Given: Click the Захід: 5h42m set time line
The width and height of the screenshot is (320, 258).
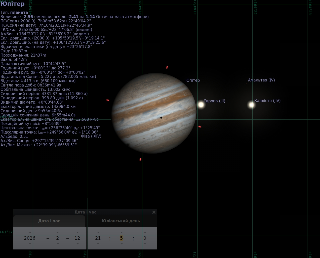Looking at the screenshot, I should coord(14,60).
